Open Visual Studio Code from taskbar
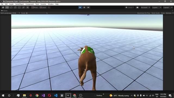The height and width of the screenshot is (98, 174). click(56, 96)
